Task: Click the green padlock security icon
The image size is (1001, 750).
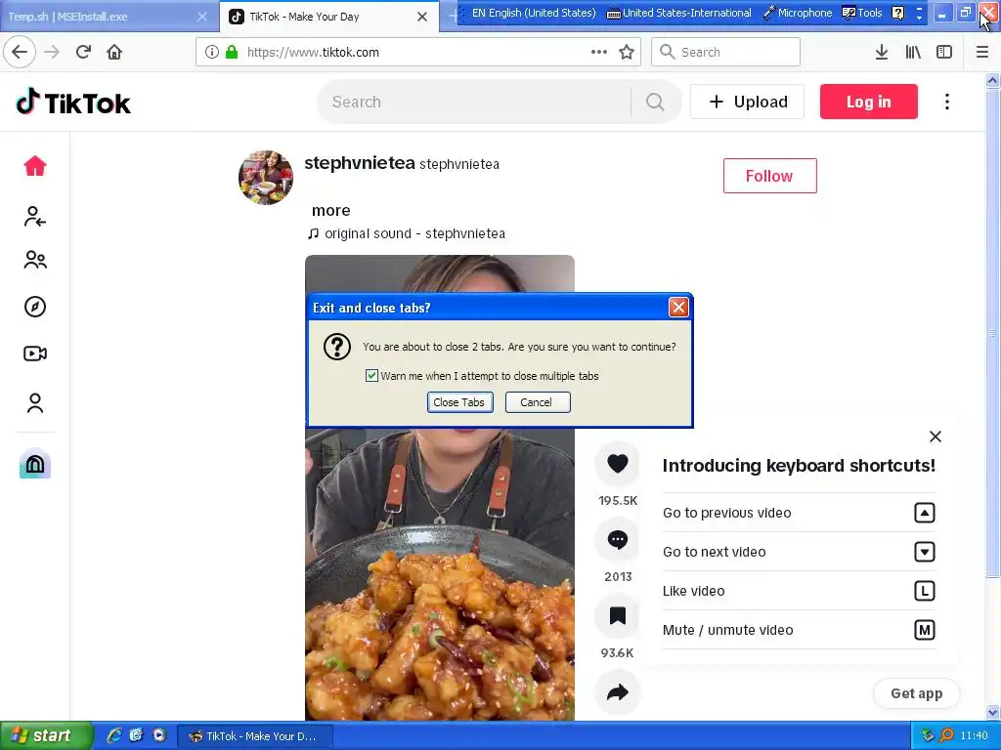Action: coord(232,52)
